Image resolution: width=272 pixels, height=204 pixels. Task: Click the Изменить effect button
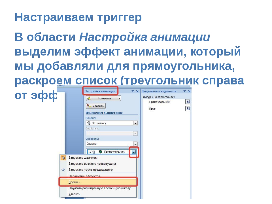pyautogui.click(x=103, y=98)
